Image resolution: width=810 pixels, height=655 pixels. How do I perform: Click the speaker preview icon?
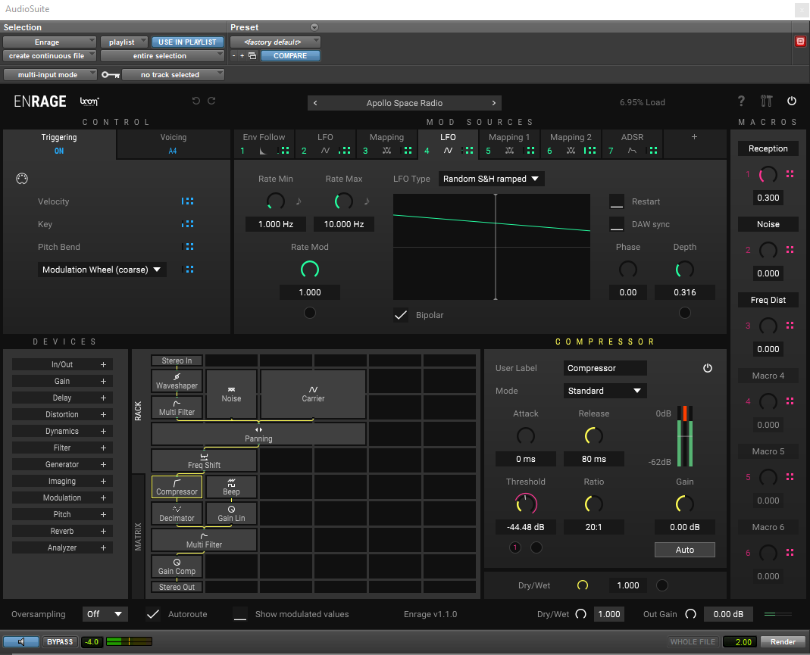20,642
